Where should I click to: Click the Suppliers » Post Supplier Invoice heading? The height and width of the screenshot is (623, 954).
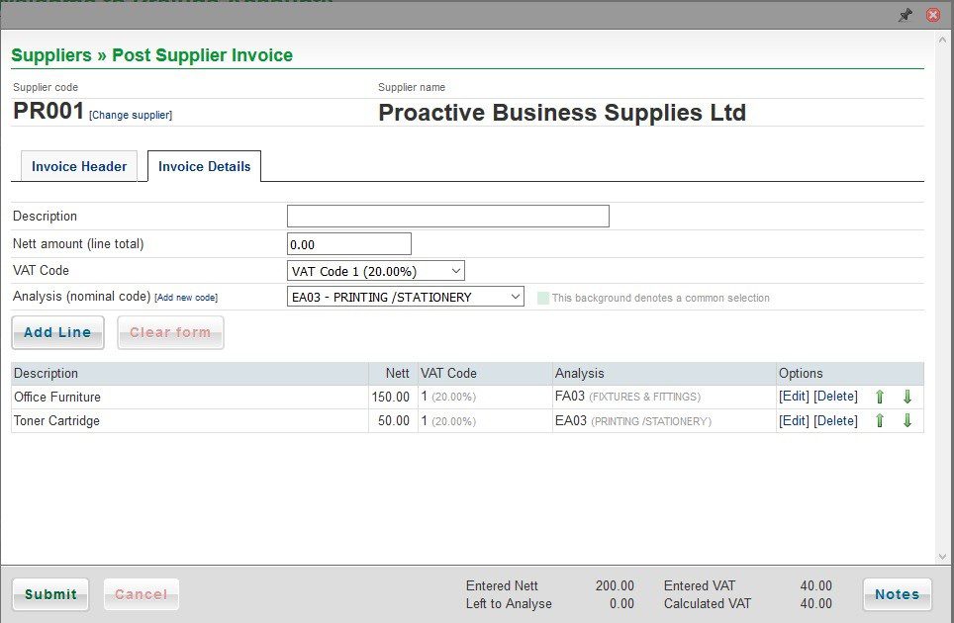tap(151, 55)
